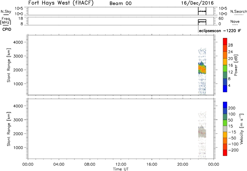Click the orange power echo region near 2000 km

click(202, 69)
